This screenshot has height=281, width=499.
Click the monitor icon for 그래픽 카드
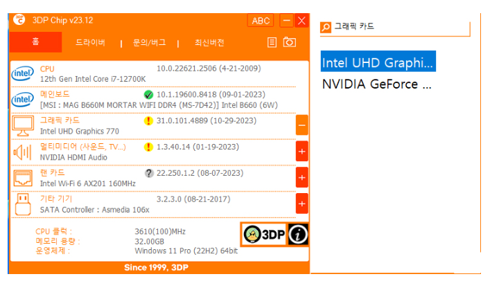(x=23, y=126)
